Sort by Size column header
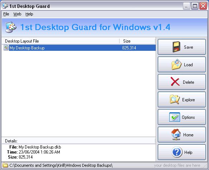Image resolution: width=209 pixels, height=170 pixels. pyautogui.click(x=137, y=41)
